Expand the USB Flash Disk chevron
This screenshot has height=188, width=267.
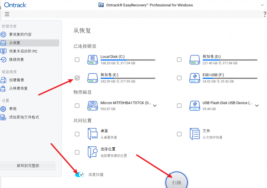click(x=257, y=106)
